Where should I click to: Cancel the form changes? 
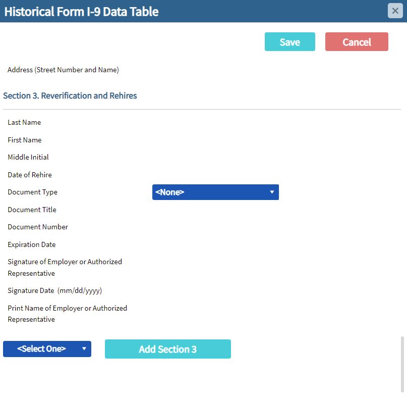(357, 41)
